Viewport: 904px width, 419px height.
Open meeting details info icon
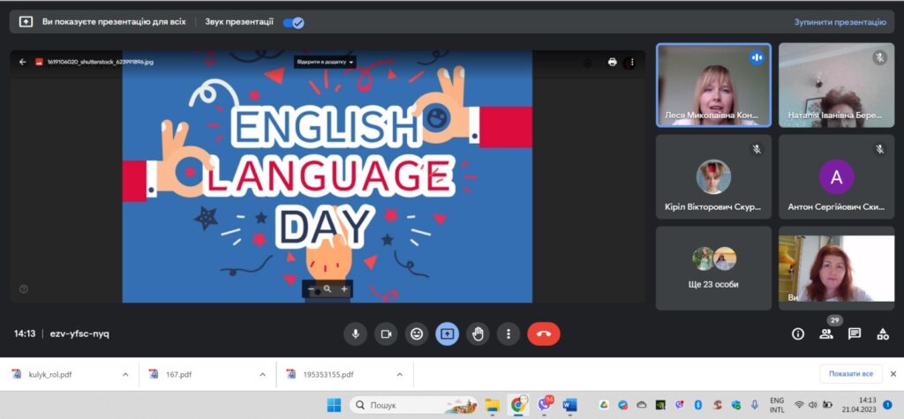pos(798,333)
